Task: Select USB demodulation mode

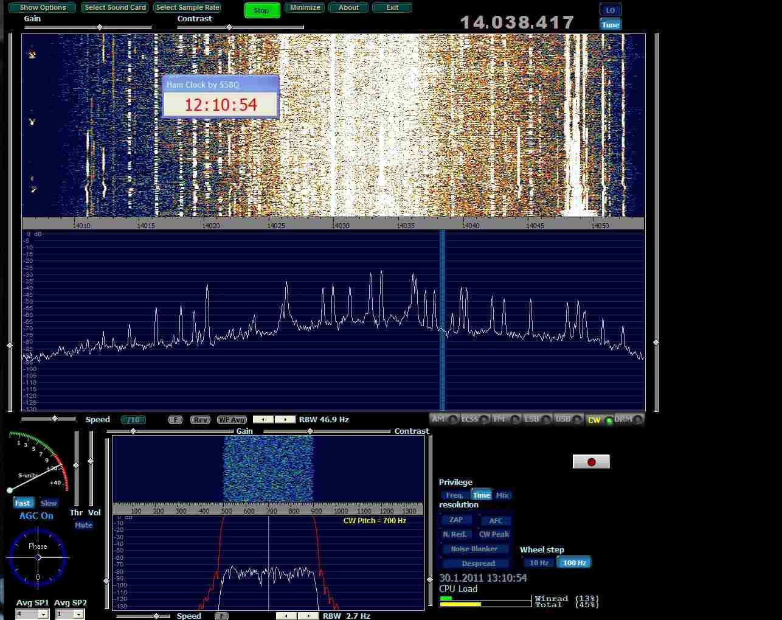Action: coord(563,419)
